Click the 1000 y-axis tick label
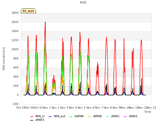Image resolution: width=167 pixels, height=125 pixels. pyautogui.click(x=15, y=49)
